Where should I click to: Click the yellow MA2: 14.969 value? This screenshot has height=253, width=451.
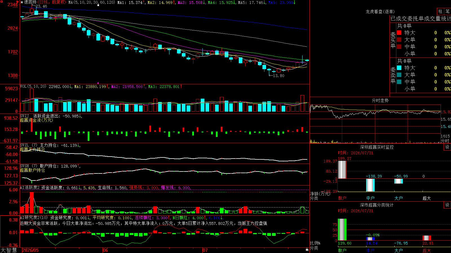click(161, 2)
